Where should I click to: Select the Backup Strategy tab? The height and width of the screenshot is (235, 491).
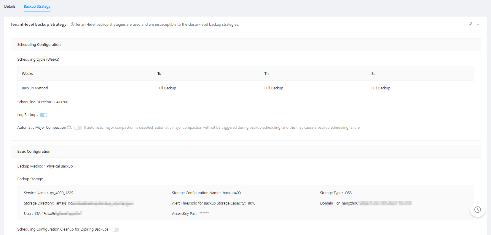[37, 7]
